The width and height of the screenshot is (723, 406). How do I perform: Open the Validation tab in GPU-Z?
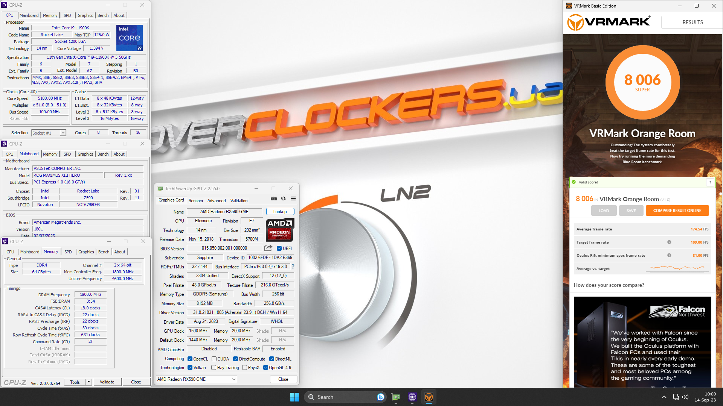[239, 200]
